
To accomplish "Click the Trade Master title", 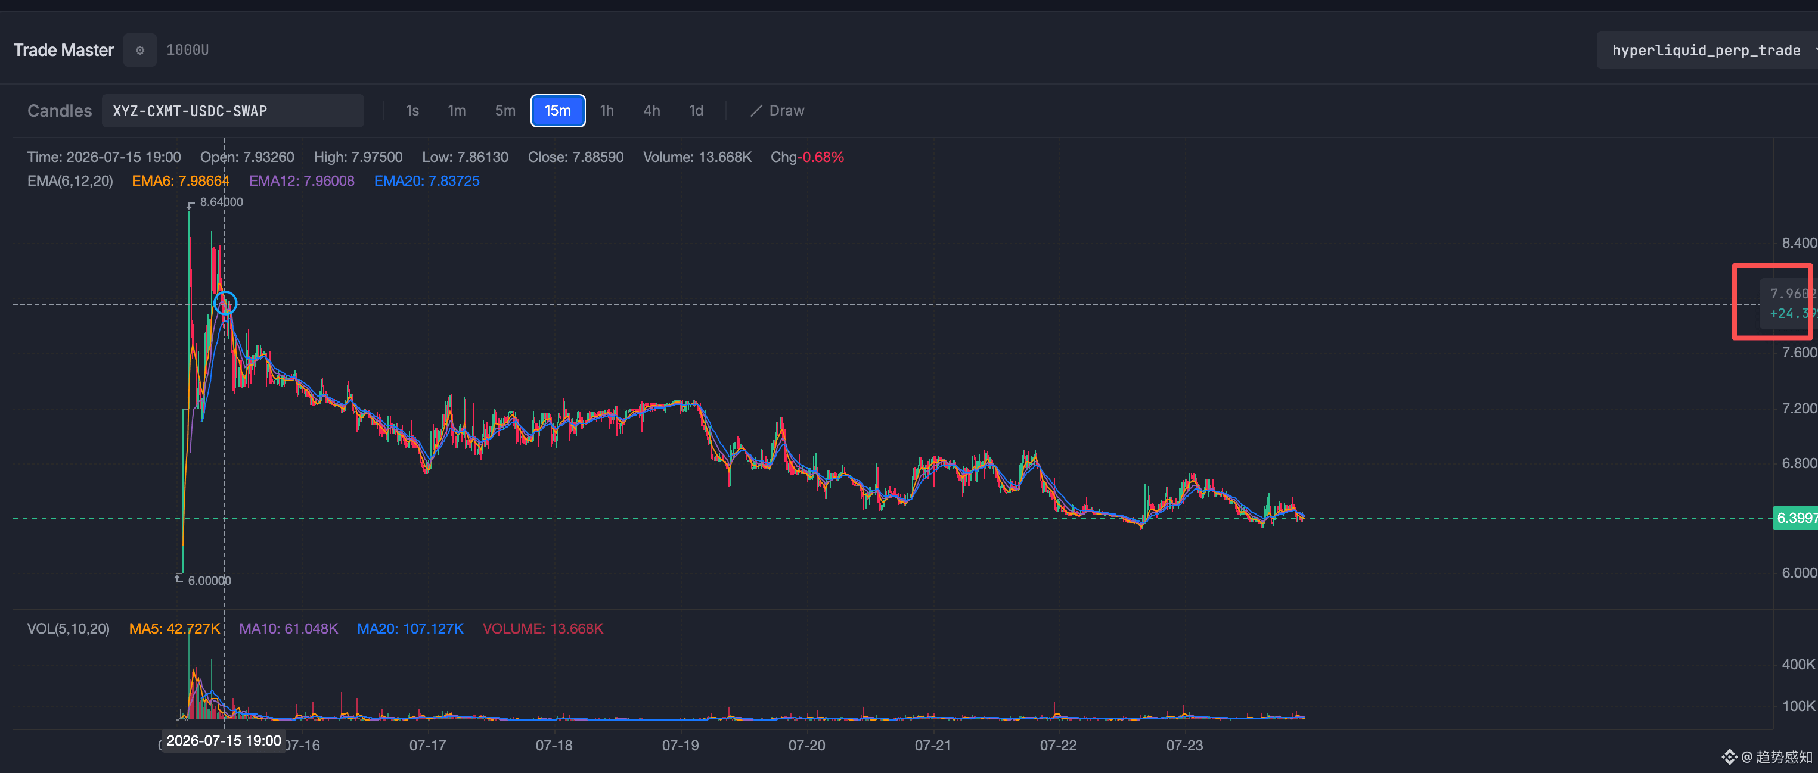I will (x=64, y=50).
